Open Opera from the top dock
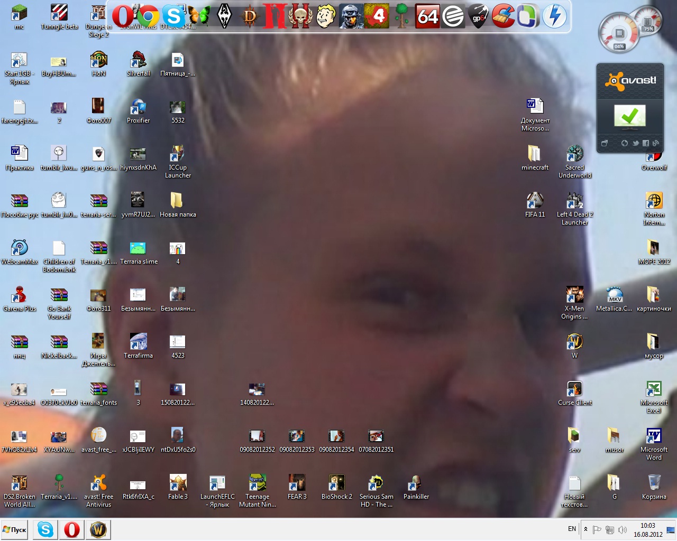The image size is (677, 541). [123, 16]
